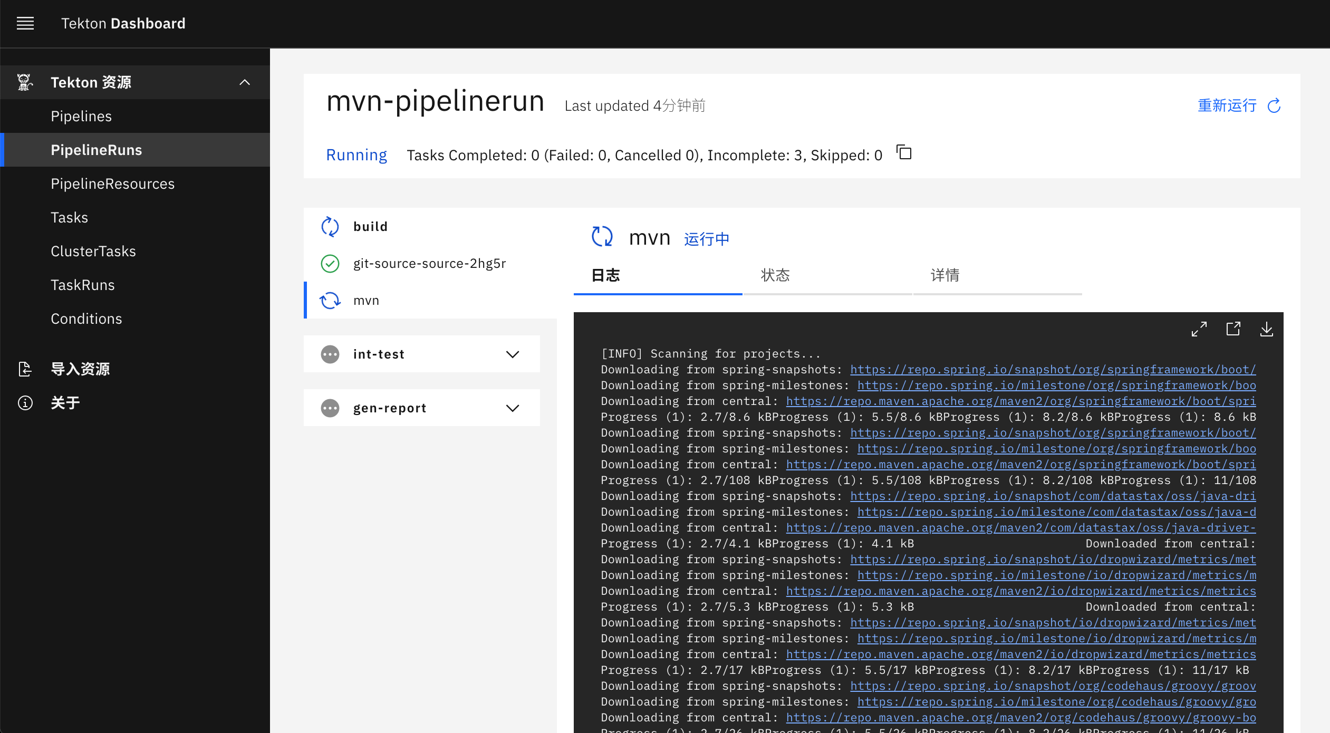Image resolution: width=1330 pixels, height=733 pixels.
Task: Open Pipelines in the sidebar
Action: point(135,116)
